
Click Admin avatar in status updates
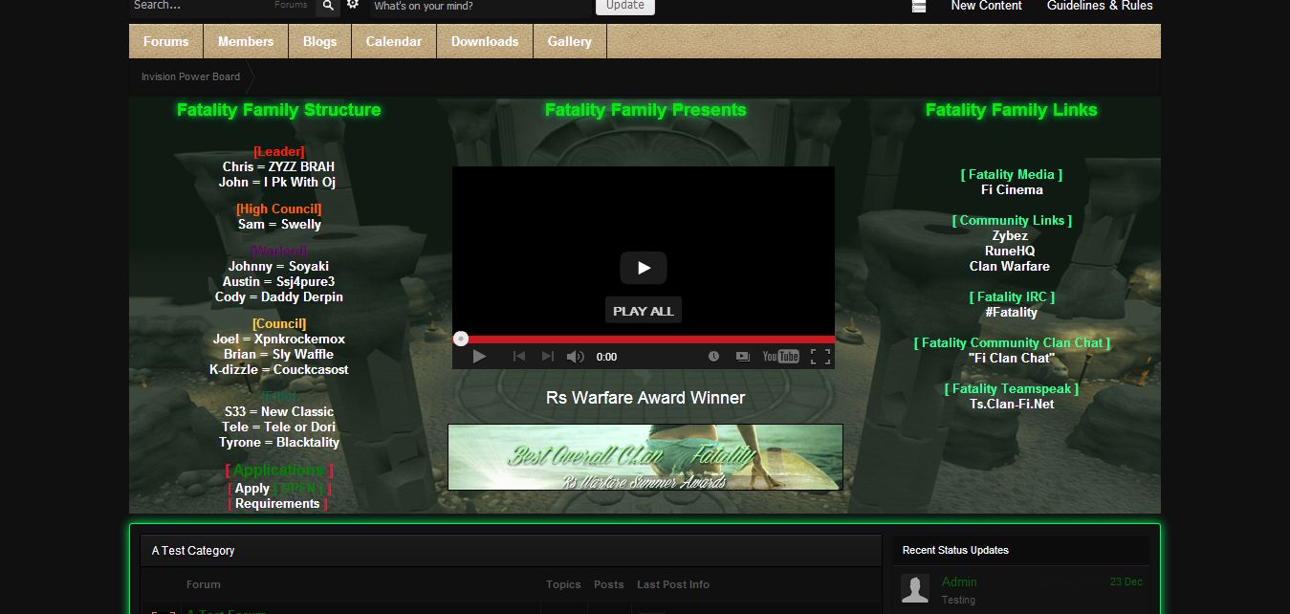(915, 588)
